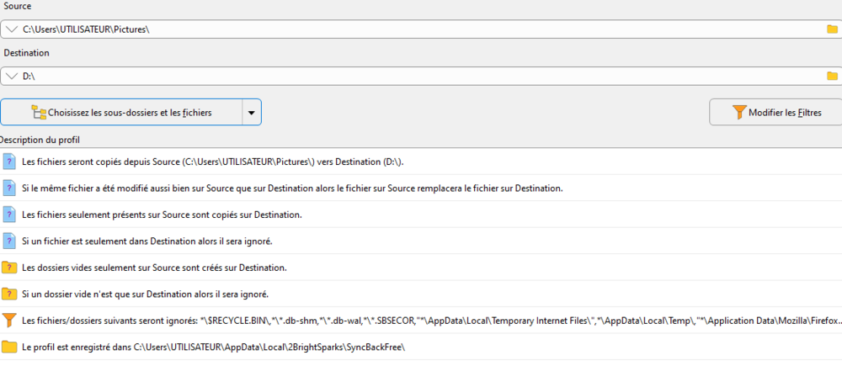Click the orange funnel icon beside the ignored files line
The height and width of the screenshot is (382, 842).
click(x=9, y=321)
